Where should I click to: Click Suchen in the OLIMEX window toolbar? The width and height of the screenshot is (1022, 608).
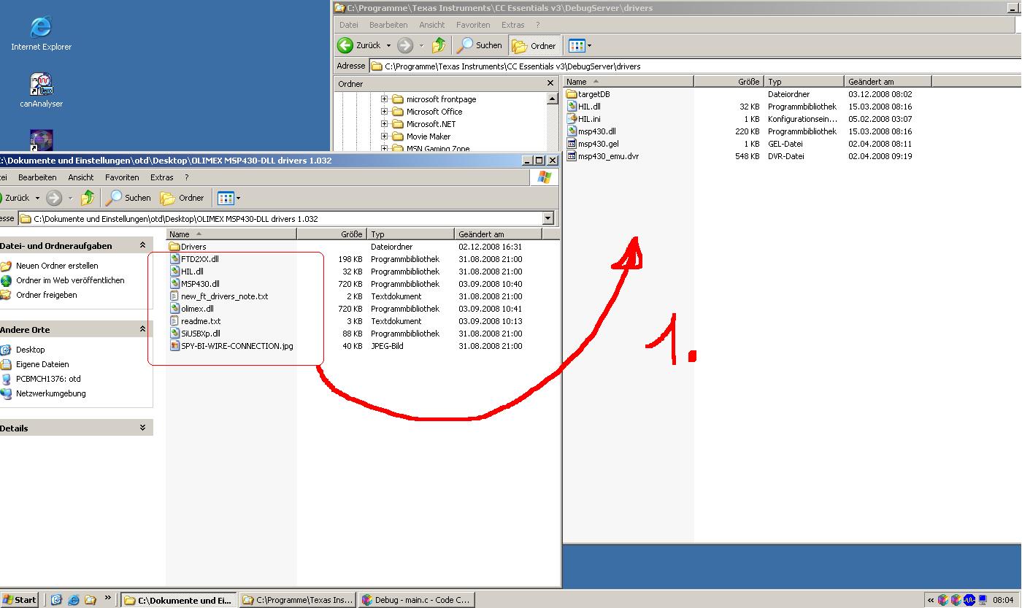click(128, 198)
